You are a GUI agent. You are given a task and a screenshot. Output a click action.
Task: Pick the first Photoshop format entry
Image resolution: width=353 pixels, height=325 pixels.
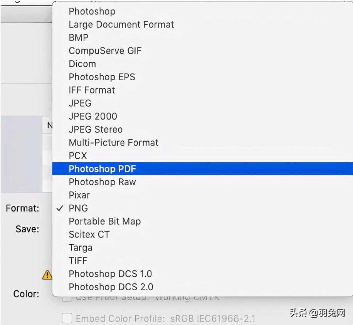[x=92, y=11]
